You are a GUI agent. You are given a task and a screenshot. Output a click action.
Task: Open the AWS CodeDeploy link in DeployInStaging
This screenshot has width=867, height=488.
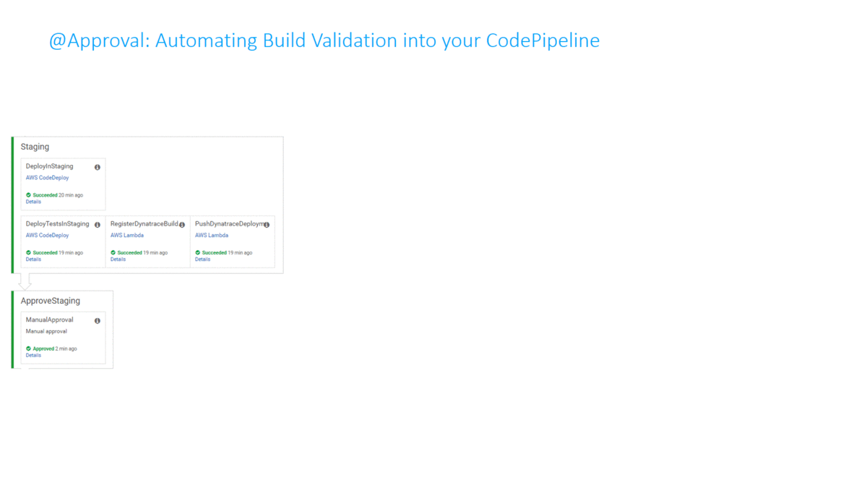(x=47, y=178)
